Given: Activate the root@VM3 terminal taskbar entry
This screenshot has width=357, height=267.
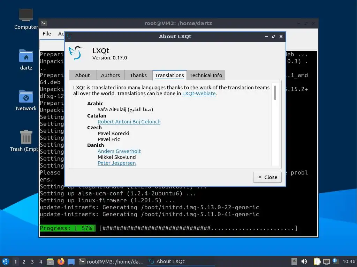Looking at the screenshot, I should click(111, 261).
